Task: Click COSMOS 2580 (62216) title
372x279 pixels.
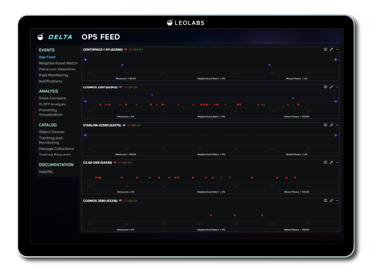Action: pyautogui.click(x=100, y=201)
